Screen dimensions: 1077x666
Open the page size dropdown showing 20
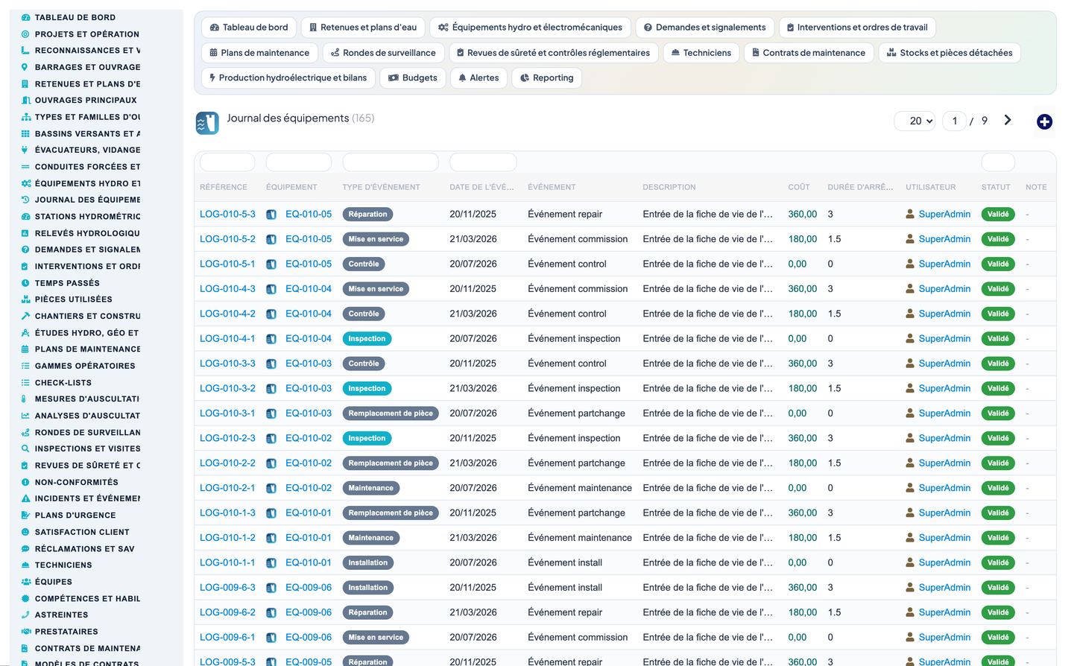[915, 121]
